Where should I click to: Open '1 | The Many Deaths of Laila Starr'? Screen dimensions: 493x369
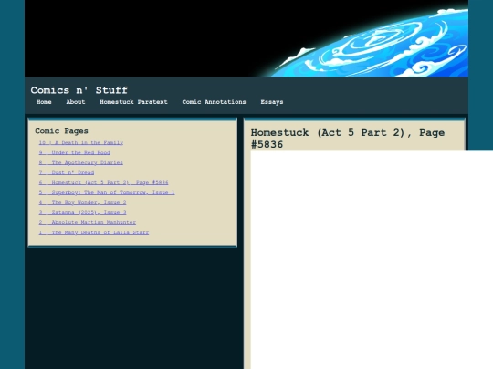(x=94, y=232)
